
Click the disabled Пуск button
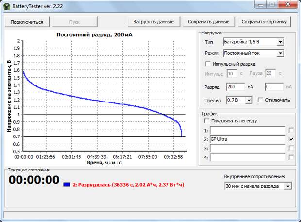(74, 22)
